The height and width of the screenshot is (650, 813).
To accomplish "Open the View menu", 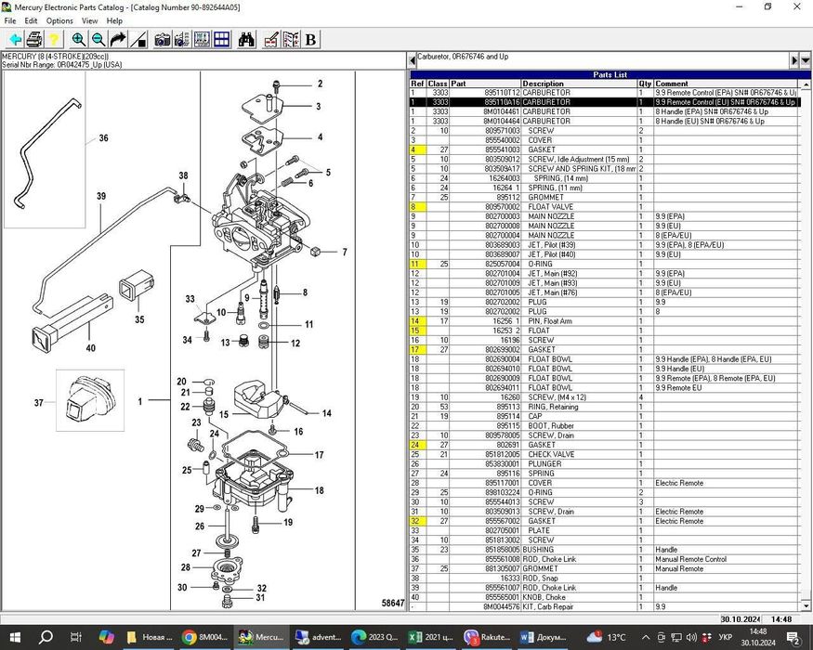I will tap(90, 20).
